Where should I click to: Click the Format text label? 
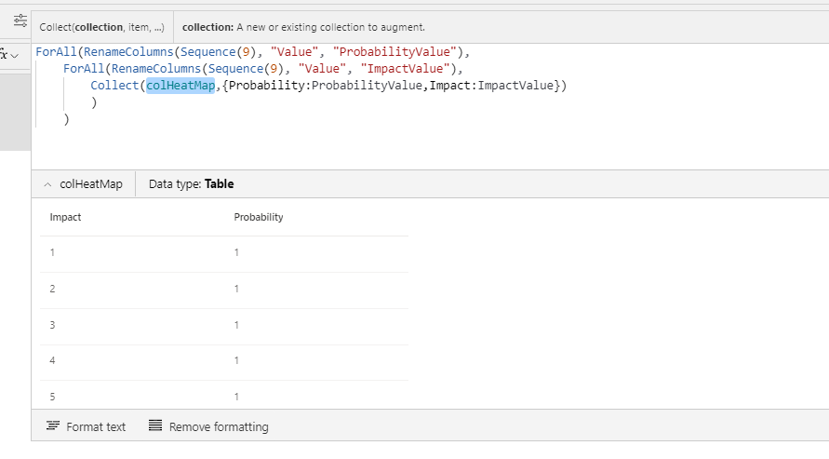96,426
